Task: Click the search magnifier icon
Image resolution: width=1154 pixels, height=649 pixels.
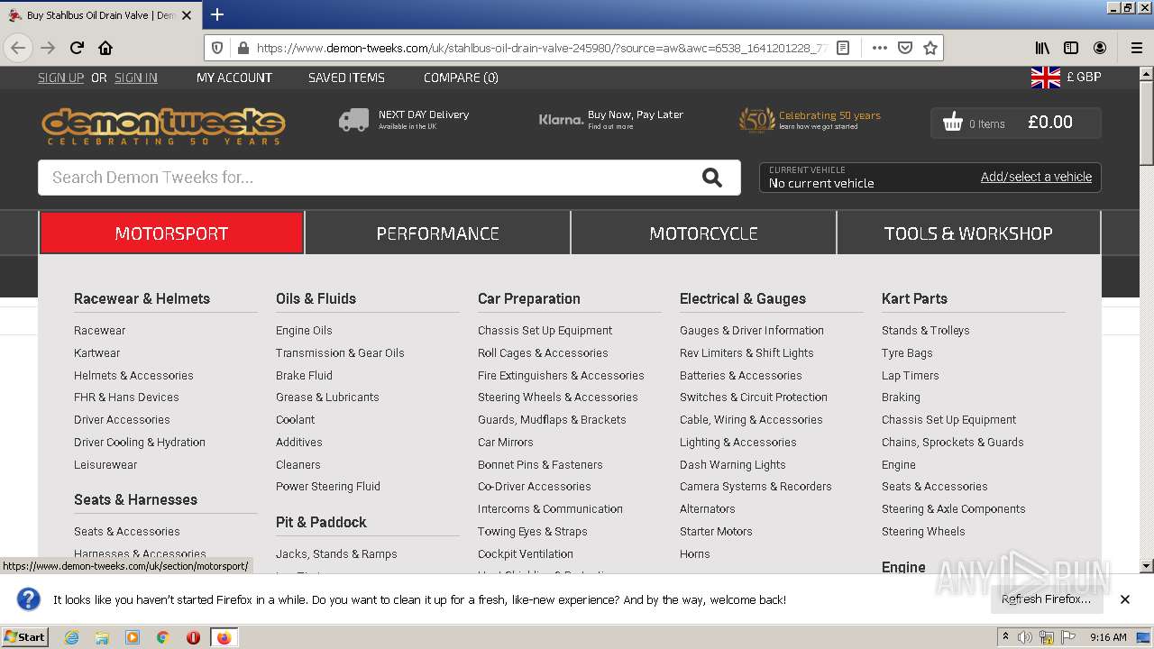Action: coord(712,178)
